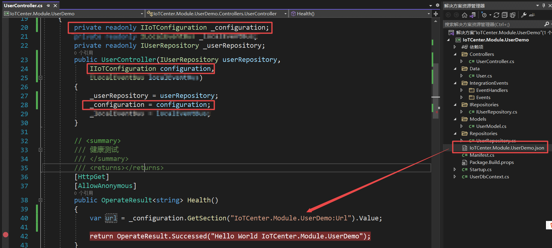Pin the UserController.cs tab

(48, 6)
